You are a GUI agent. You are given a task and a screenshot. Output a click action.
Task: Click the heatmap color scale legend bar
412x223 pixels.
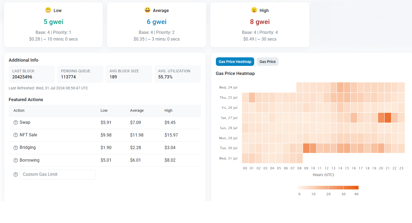tap(328, 188)
